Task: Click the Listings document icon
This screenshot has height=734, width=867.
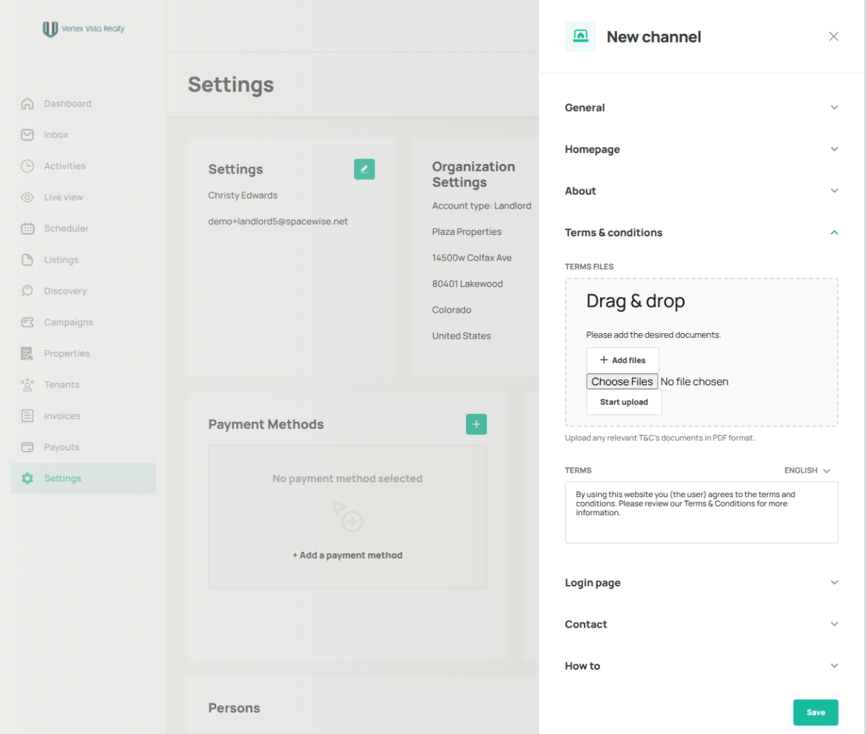Action: tap(27, 259)
